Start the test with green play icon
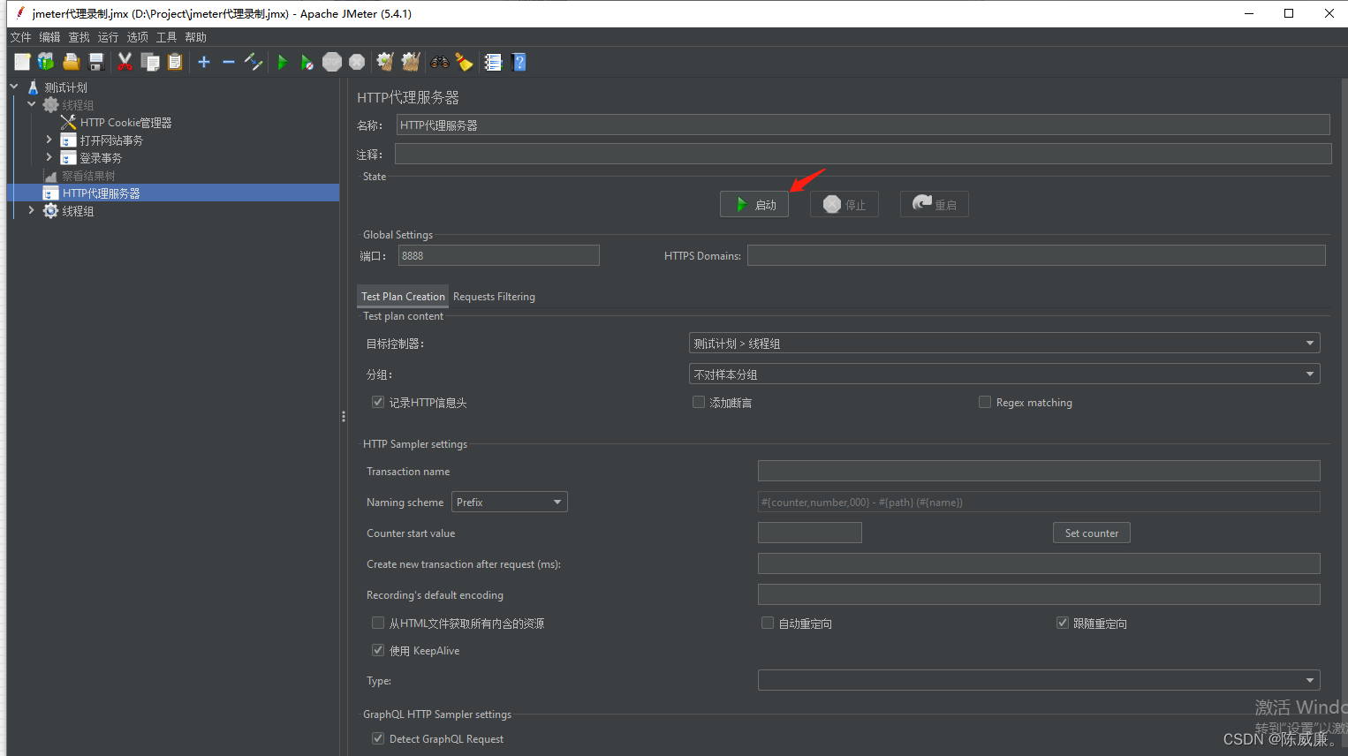Image resolution: width=1348 pixels, height=756 pixels. point(283,62)
